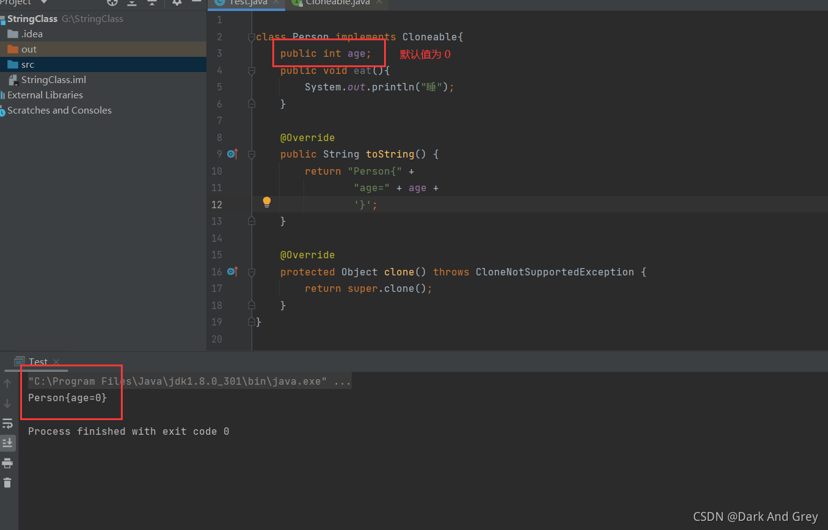Click the .idea folder icon

(13, 34)
